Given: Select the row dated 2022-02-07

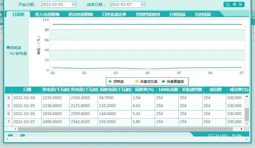Looking at the screenshot, I should (124, 122).
